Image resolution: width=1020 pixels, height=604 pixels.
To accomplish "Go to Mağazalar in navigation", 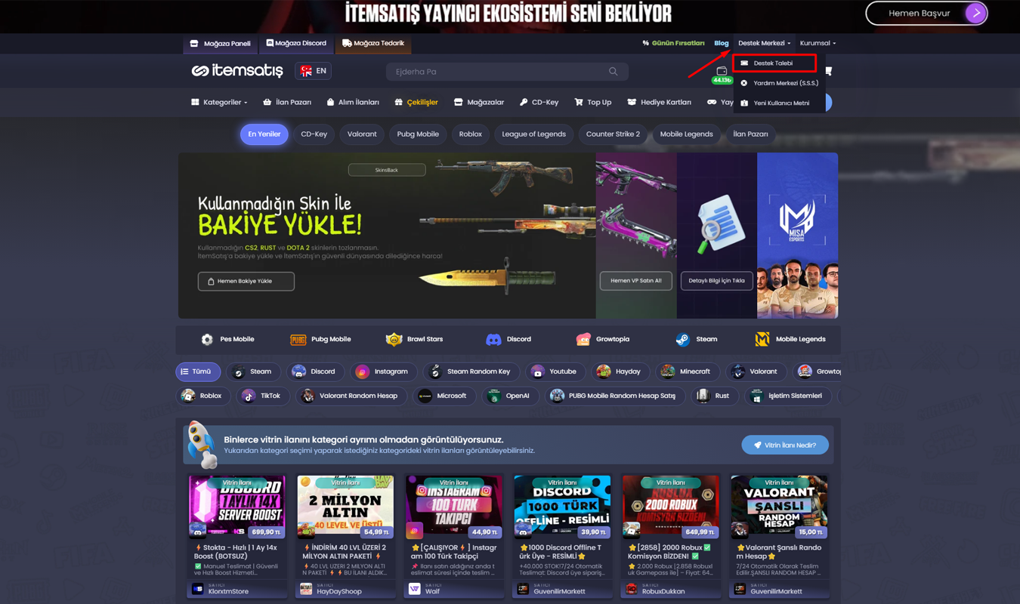I will (479, 102).
